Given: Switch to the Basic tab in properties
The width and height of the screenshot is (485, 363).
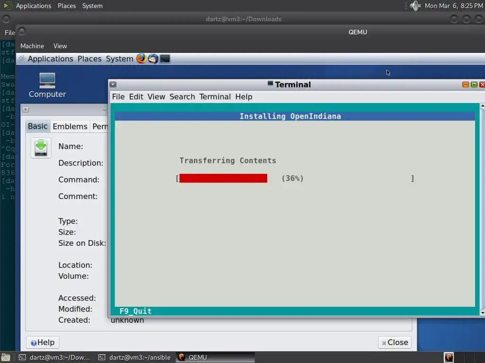Looking at the screenshot, I should tap(38, 126).
